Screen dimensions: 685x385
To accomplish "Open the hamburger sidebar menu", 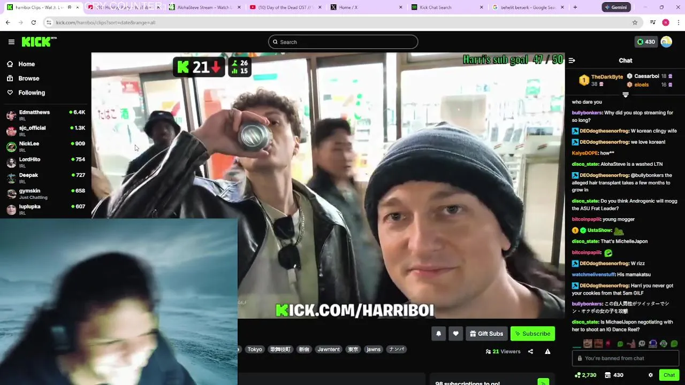I will pos(11,42).
